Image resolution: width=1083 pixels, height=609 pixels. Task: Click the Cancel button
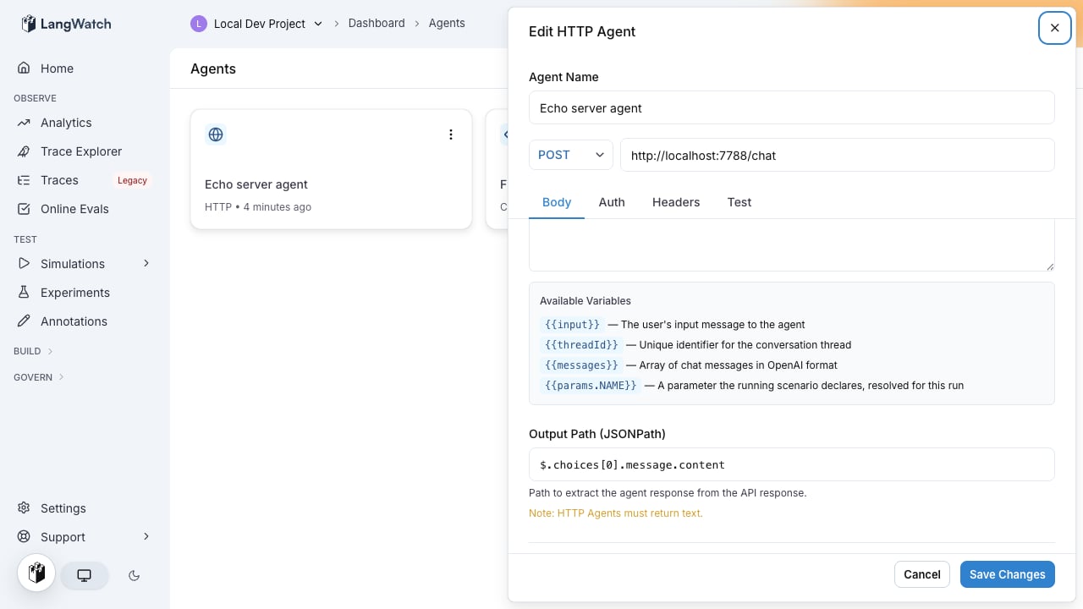point(922,574)
